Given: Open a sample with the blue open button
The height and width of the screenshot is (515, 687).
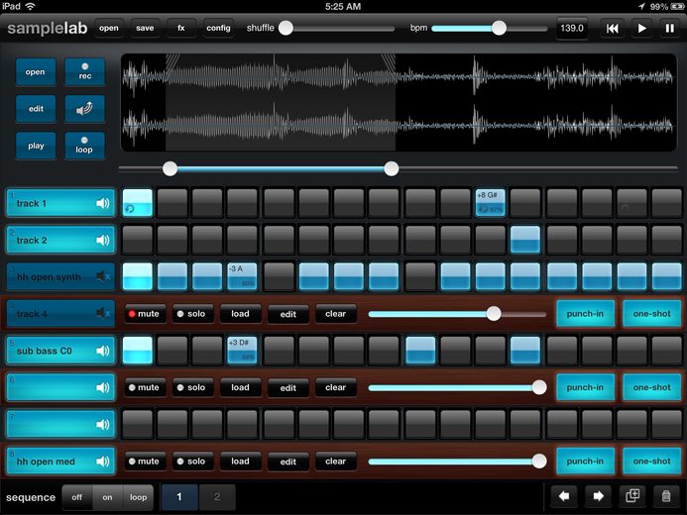Looking at the screenshot, I should point(36,71).
